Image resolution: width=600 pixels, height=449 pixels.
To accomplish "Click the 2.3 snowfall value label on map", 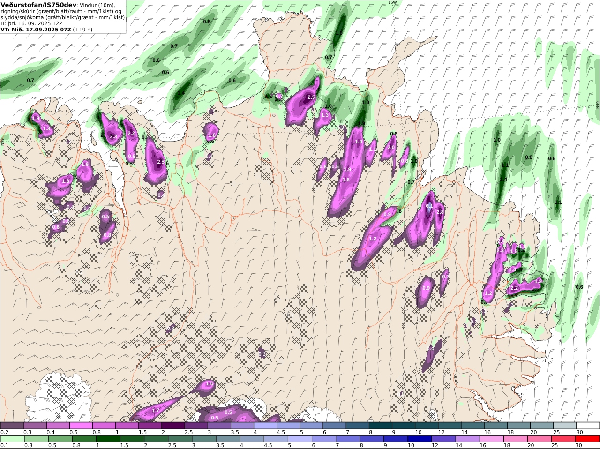I will point(113,136).
